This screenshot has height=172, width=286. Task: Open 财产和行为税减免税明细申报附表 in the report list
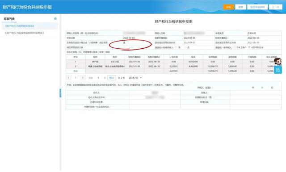pyautogui.click(x=25, y=33)
